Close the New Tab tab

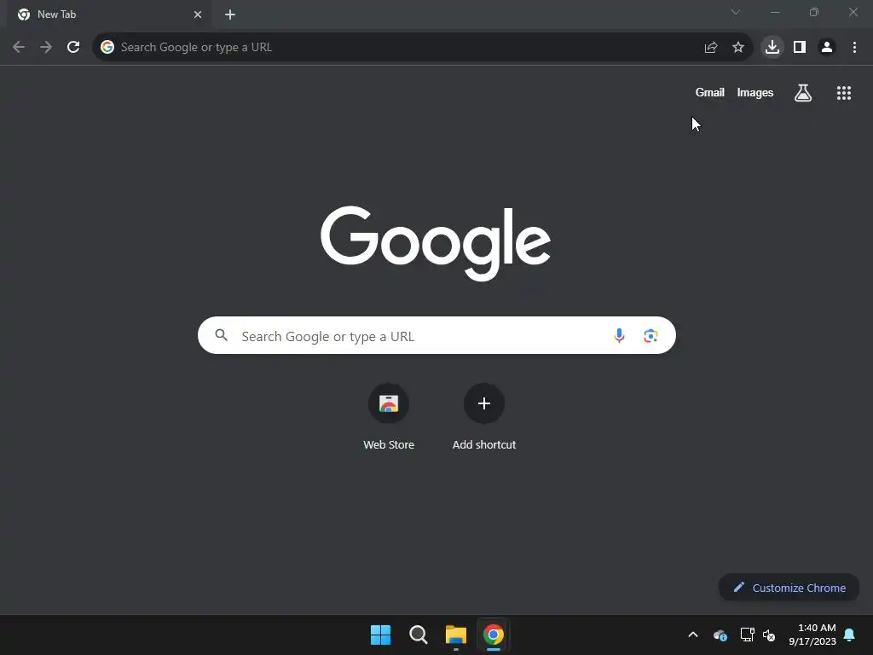coord(198,14)
